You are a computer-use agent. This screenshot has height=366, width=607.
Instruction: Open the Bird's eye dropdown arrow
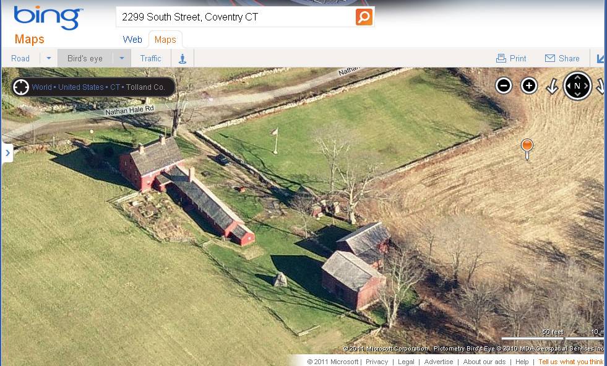tap(121, 58)
